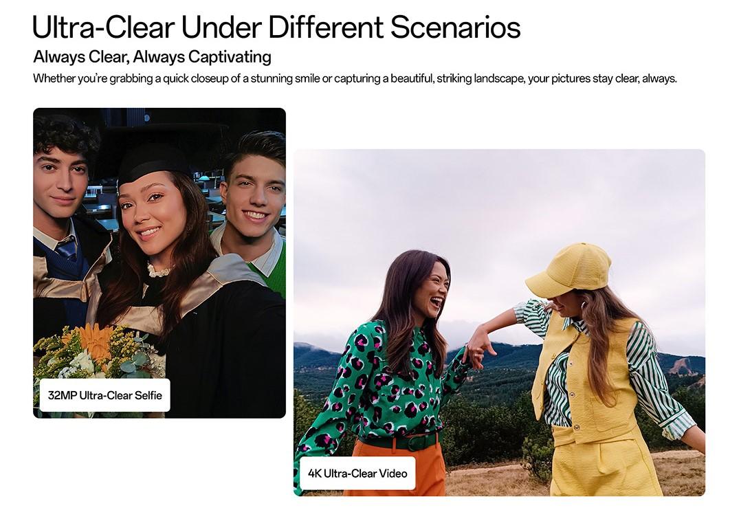This screenshot has height=510, width=739.
Task: Click the 4K Ultra-Clear Video label
Action: tap(357, 474)
